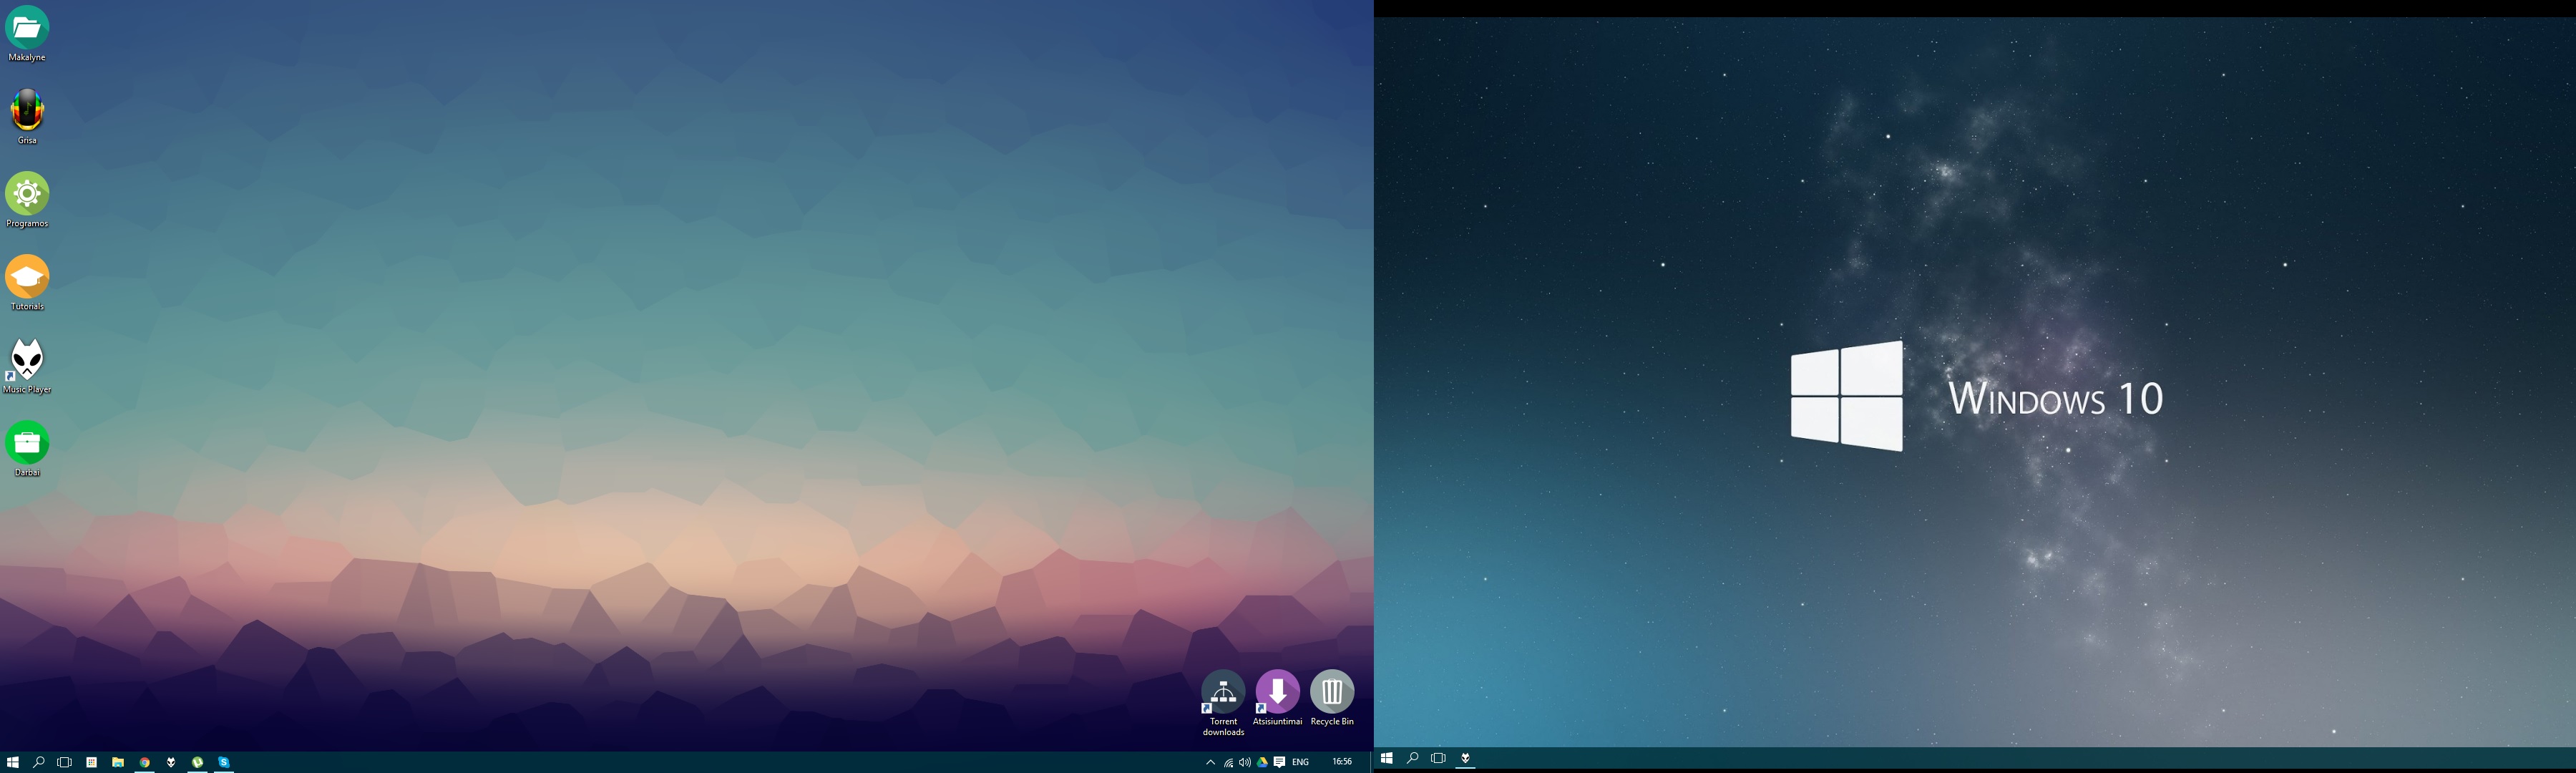
Task: Switch to uTorrent in the taskbar
Action: click(x=198, y=762)
